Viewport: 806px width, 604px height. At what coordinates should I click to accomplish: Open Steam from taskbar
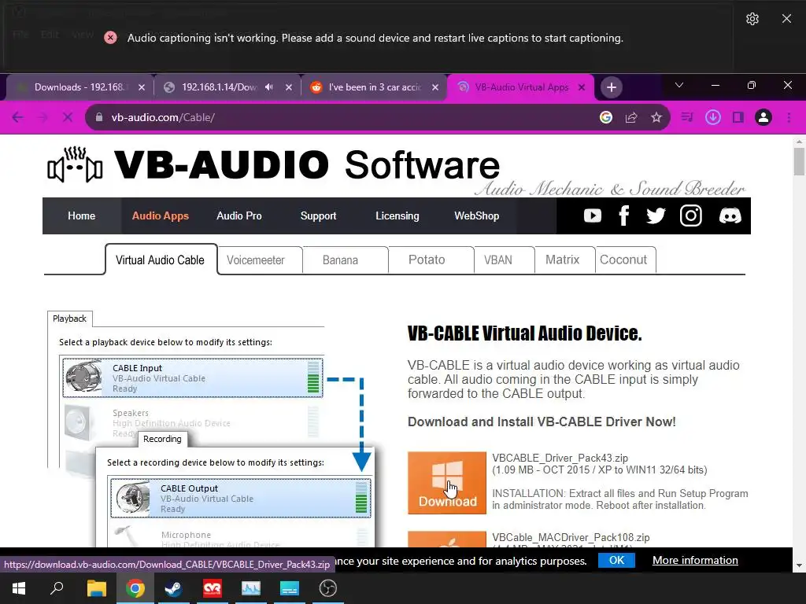click(173, 588)
